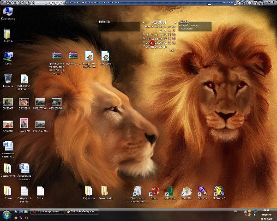Screen dimensions: 277x221
Task: Go to previous month in calendar
Action: [x=144, y=23]
